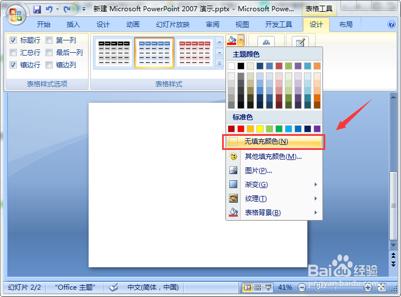Open Undo history dropdown arrow
Screen dimensions: 401x297
pyautogui.click(x=57, y=10)
